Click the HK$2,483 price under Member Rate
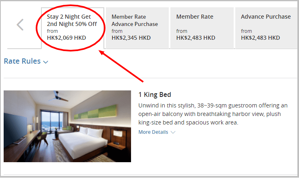The height and width of the screenshot is (178, 299). [196, 38]
